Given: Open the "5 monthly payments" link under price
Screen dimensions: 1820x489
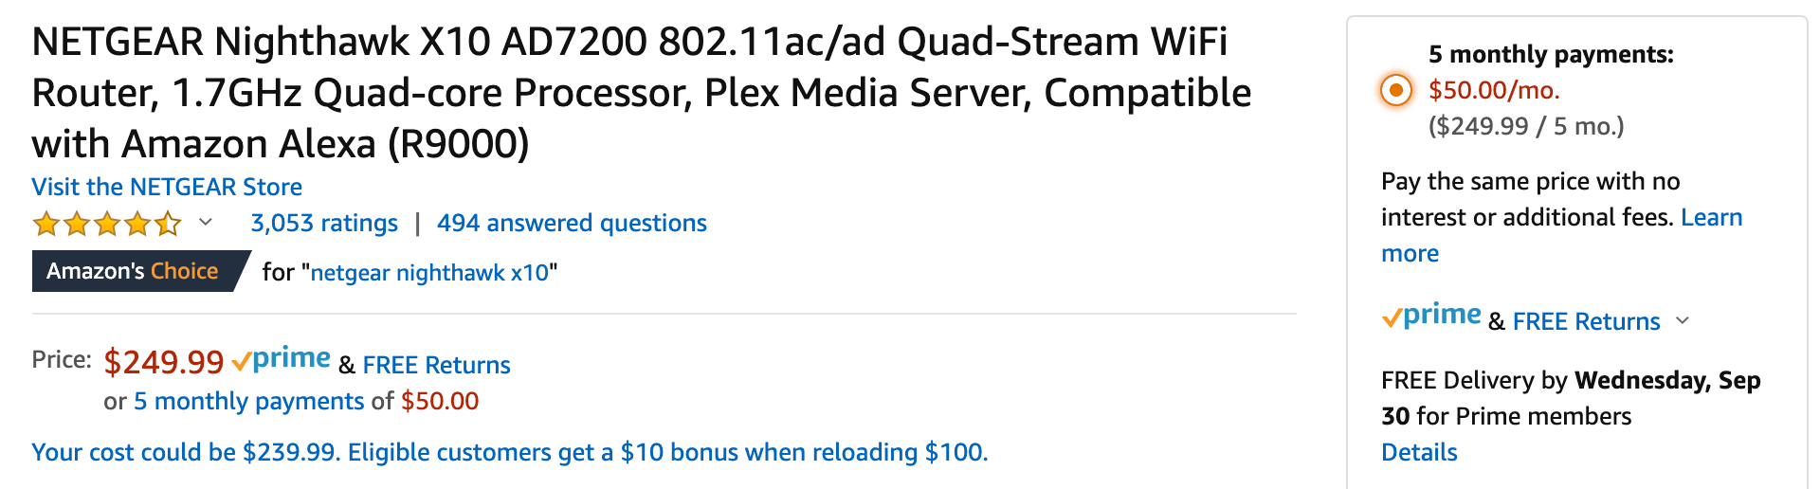Looking at the screenshot, I should point(248,401).
